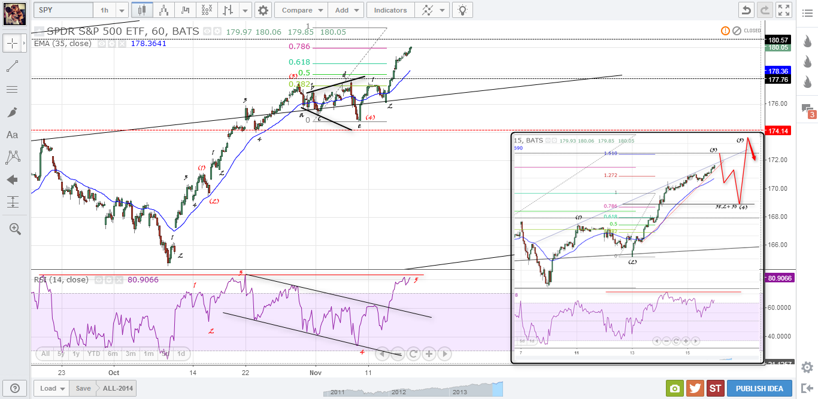Viewport: 818px width, 399px height.
Task: Publish the chart with PUBLISH IDEA
Action: [x=759, y=388]
